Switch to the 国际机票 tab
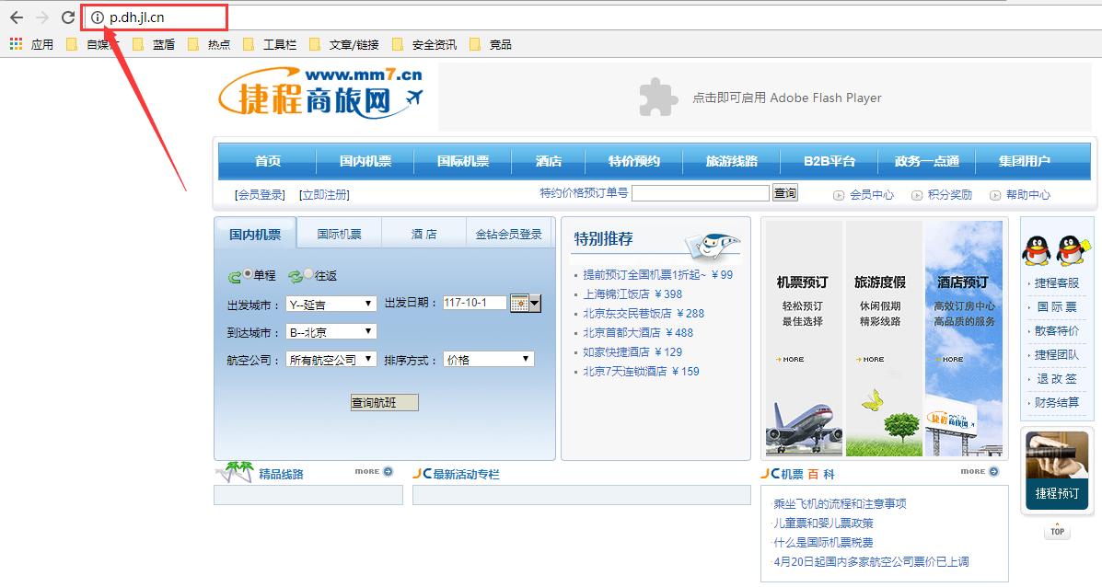 (x=338, y=234)
